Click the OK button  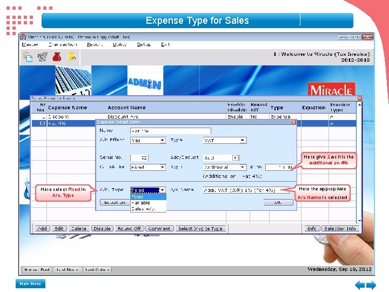(278, 202)
